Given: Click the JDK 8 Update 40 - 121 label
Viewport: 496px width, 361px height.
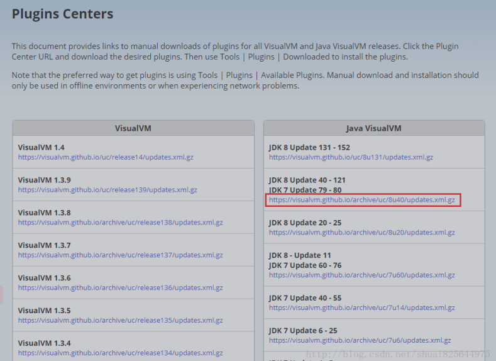Looking at the screenshot, I should point(307,180).
